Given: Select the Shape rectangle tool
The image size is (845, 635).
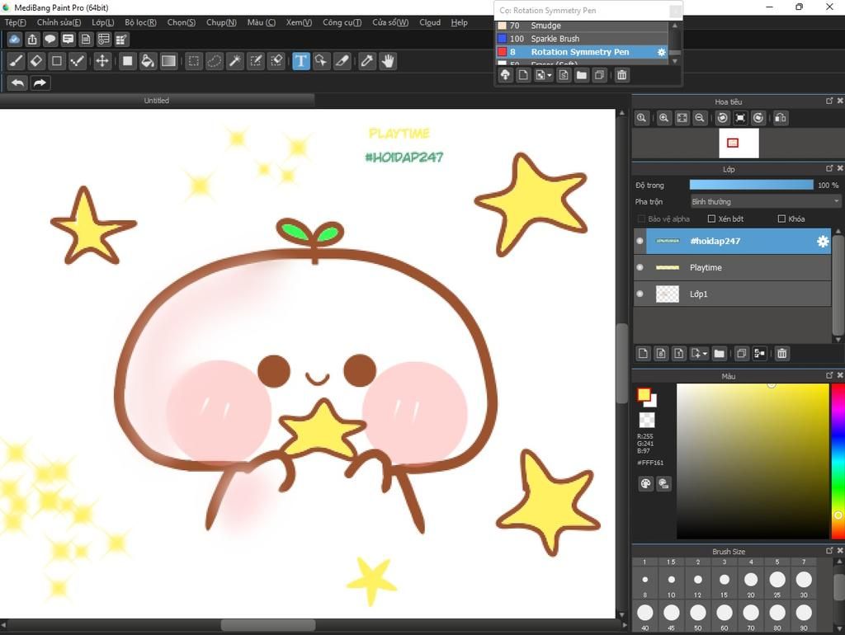Looking at the screenshot, I should click(57, 61).
